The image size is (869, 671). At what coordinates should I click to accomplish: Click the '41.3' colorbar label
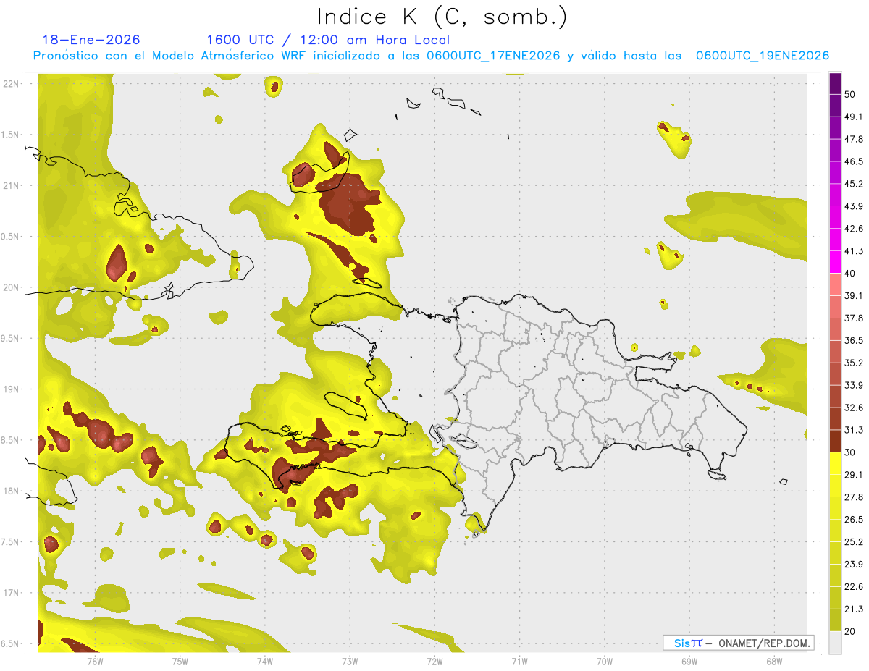click(855, 251)
